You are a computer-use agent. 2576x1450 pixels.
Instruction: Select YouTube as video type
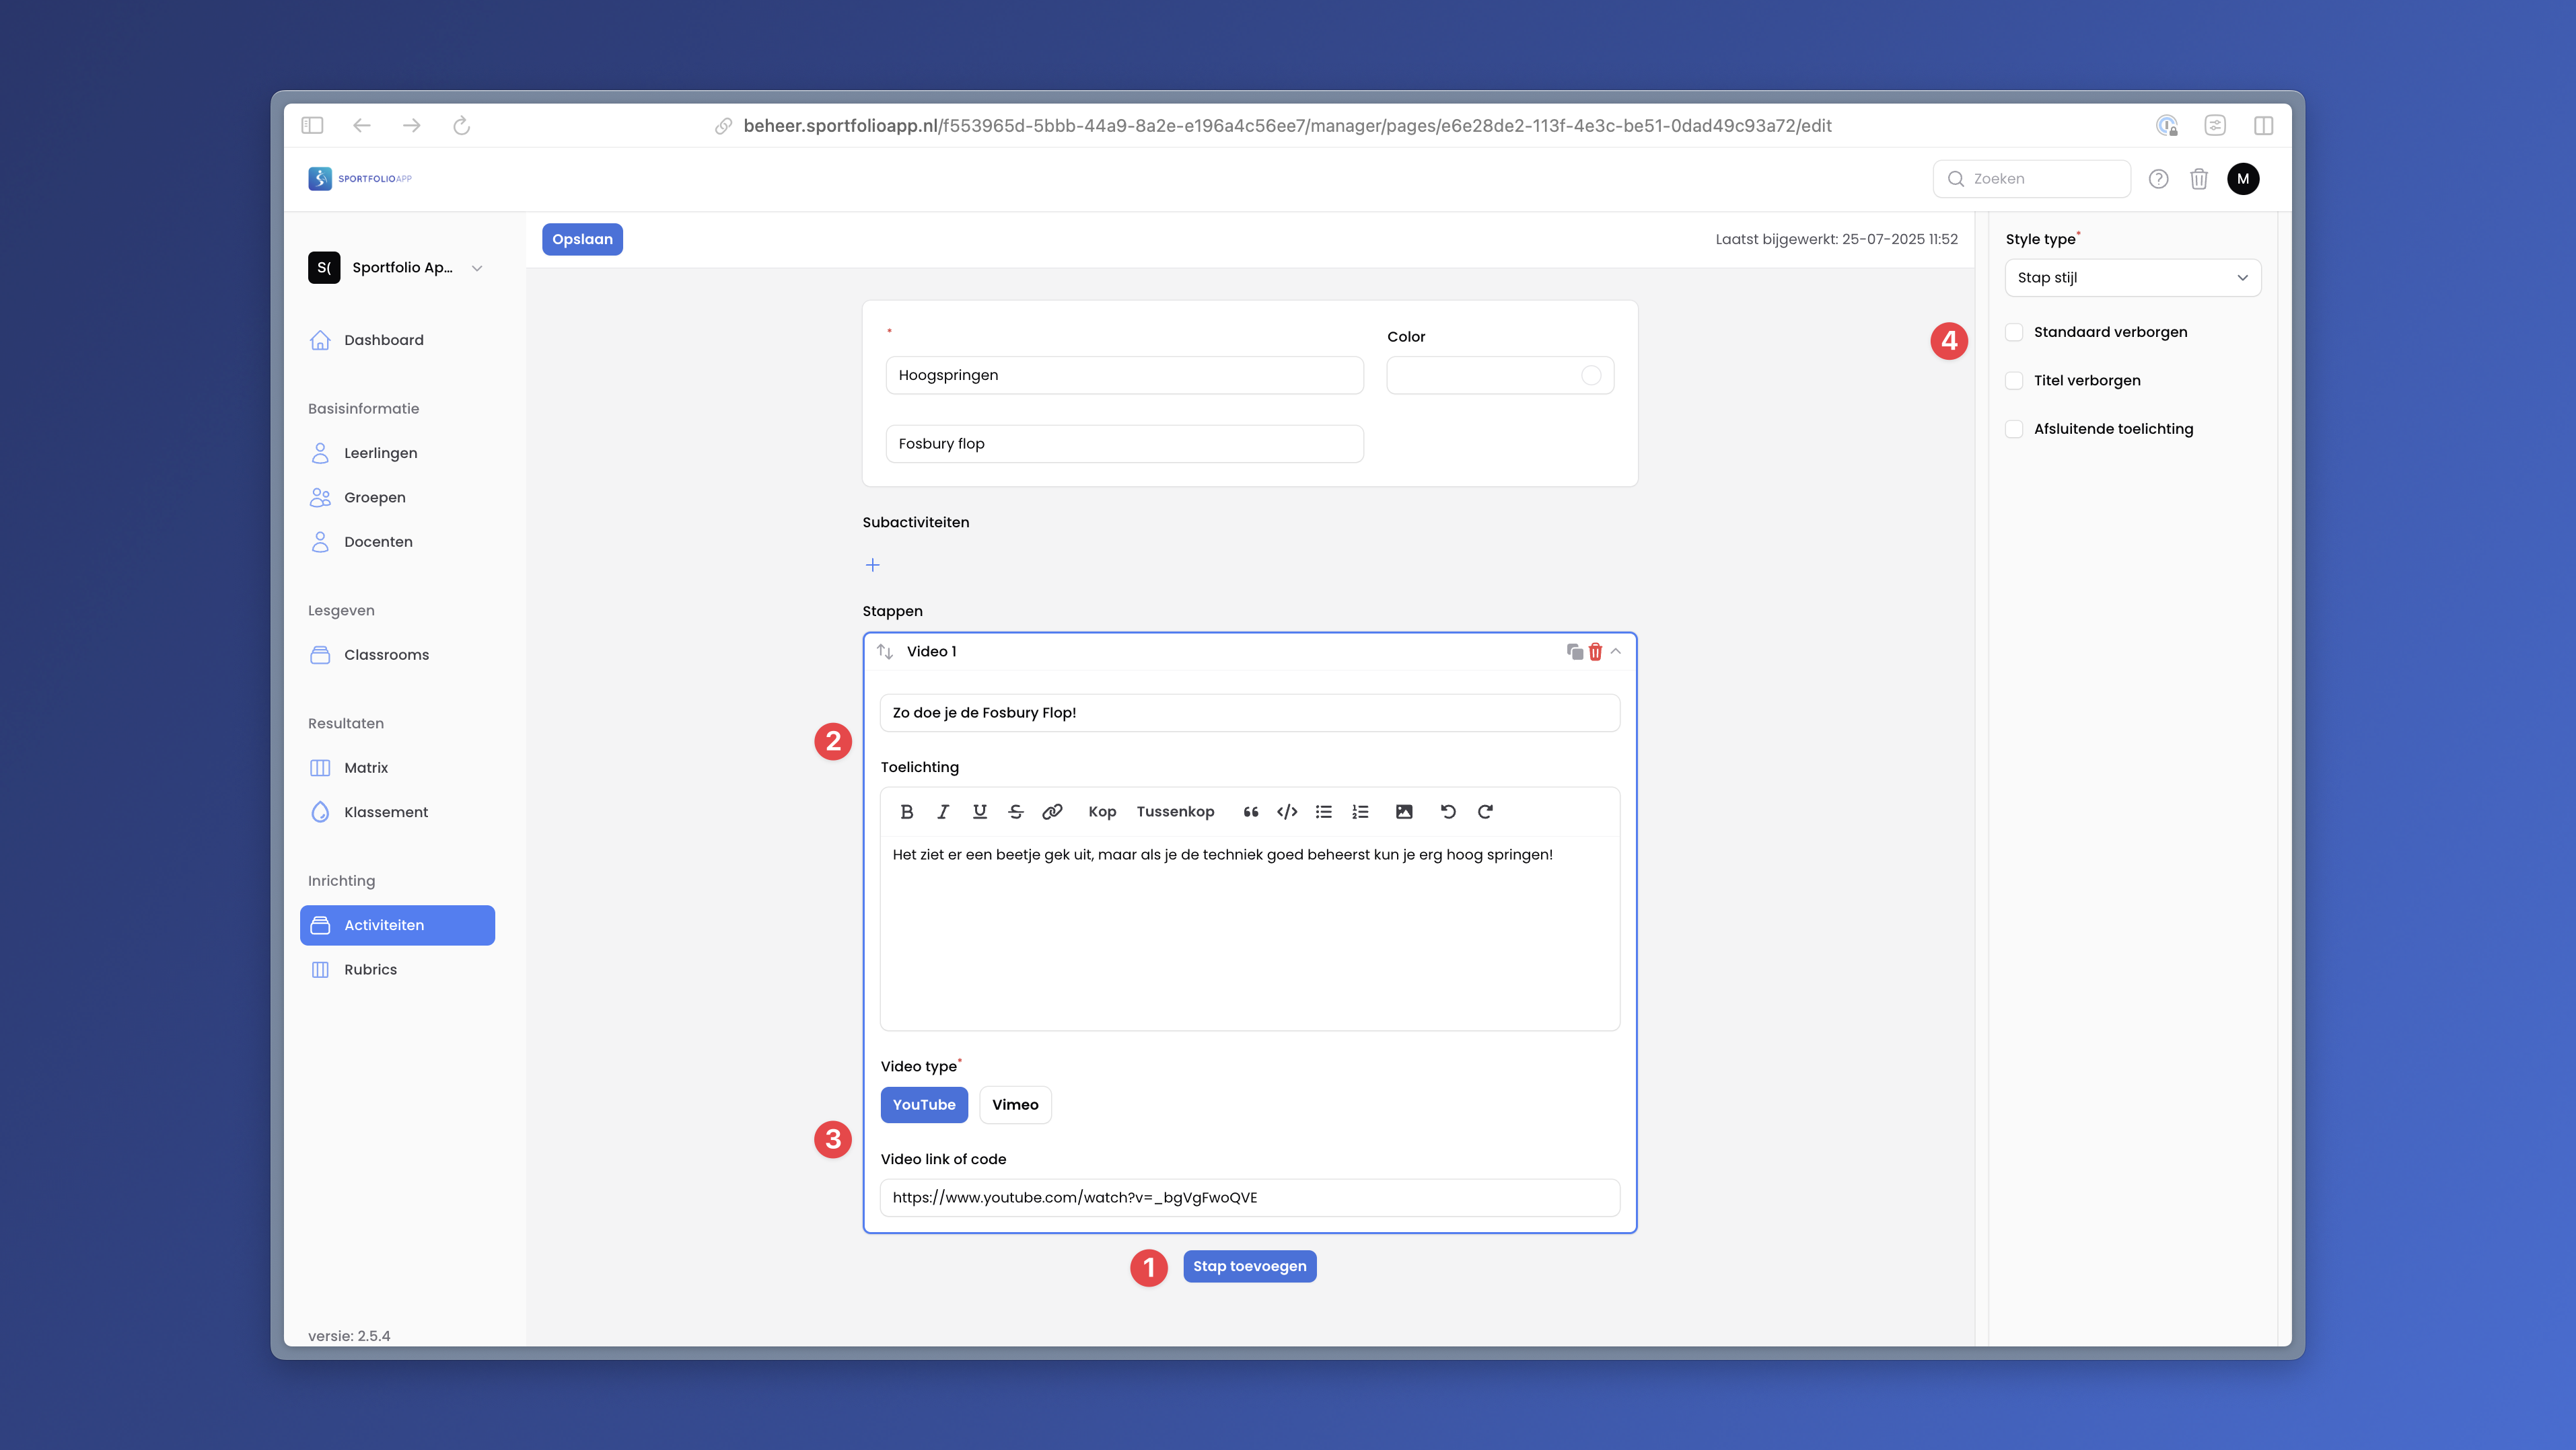(924, 1104)
